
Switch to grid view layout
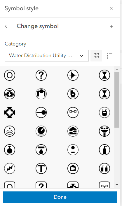(x=96, y=56)
